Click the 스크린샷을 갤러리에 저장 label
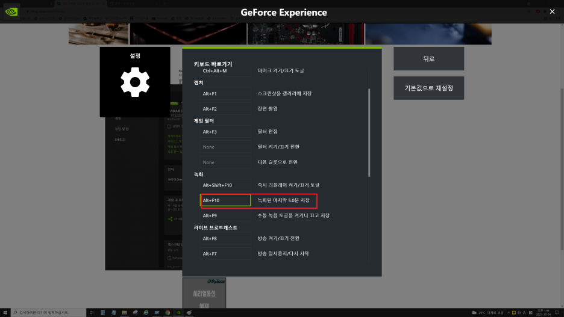Viewport: 564px width, 317px height. pos(284,93)
